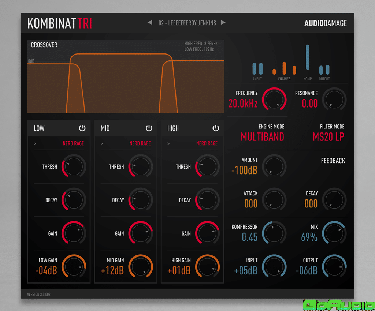Click the AUDIODAMAGE logo
Screen dimensions: 375x311
point(325,23)
